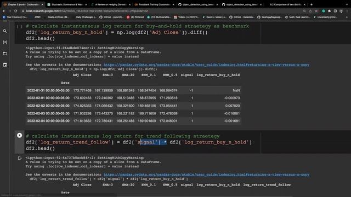The height and width of the screenshot is (197, 351).
Task: Click the -1 signal value in first row
Action: click(191, 90)
